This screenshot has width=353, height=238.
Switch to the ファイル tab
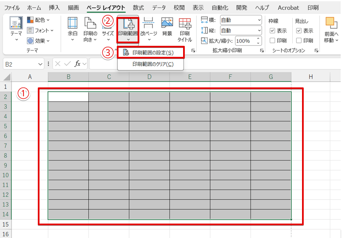click(x=12, y=8)
